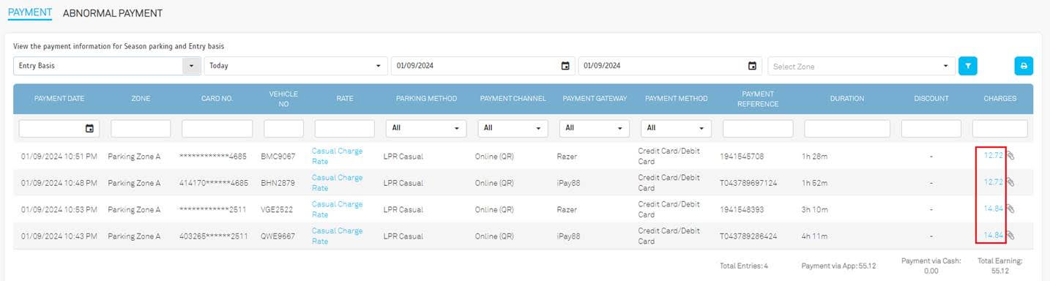
Task: Select payment date 01/09/2024 10:53 PM
Action: point(60,209)
